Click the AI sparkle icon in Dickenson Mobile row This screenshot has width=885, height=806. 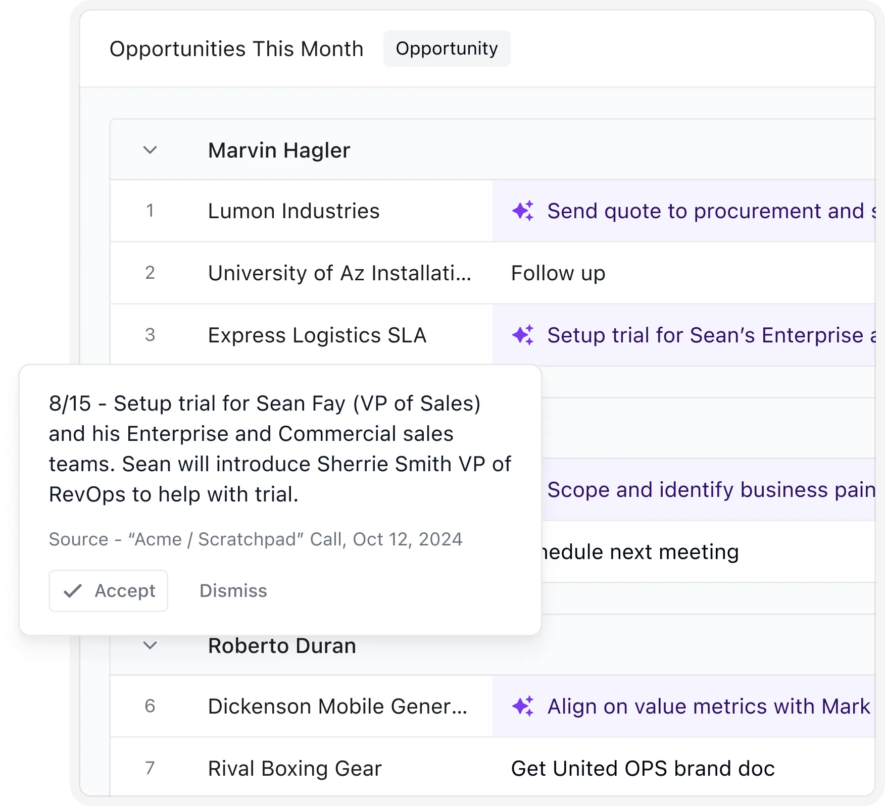click(x=523, y=706)
